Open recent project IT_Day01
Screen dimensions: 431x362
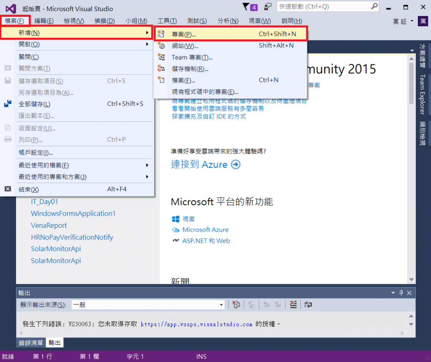click(45, 201)
